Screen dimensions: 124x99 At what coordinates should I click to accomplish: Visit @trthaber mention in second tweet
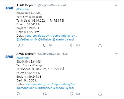[x=45, y=88]
